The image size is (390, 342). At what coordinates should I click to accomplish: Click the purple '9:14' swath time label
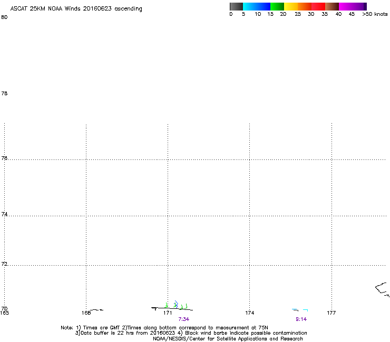coord(301,319)
